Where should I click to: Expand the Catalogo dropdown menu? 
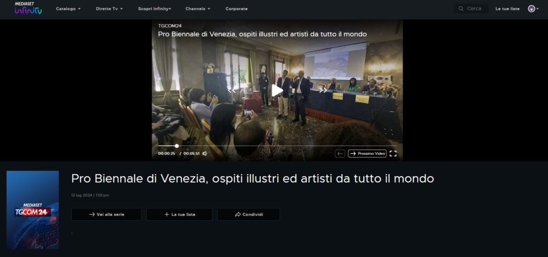pos(68,9)
